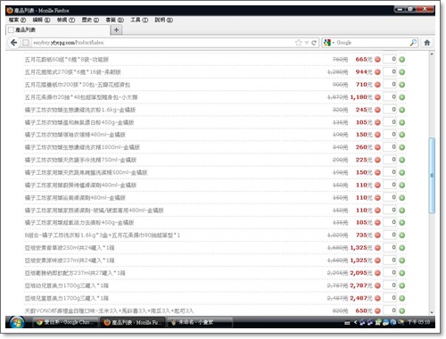The height and width of the screenshot is (339, 446).
Task: Select the 產品列表 browser tab
Action: coord(58,29)
